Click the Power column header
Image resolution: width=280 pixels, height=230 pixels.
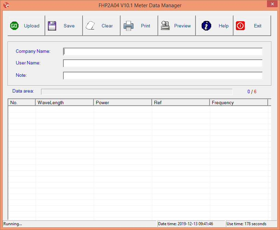(x=123, y=102)
